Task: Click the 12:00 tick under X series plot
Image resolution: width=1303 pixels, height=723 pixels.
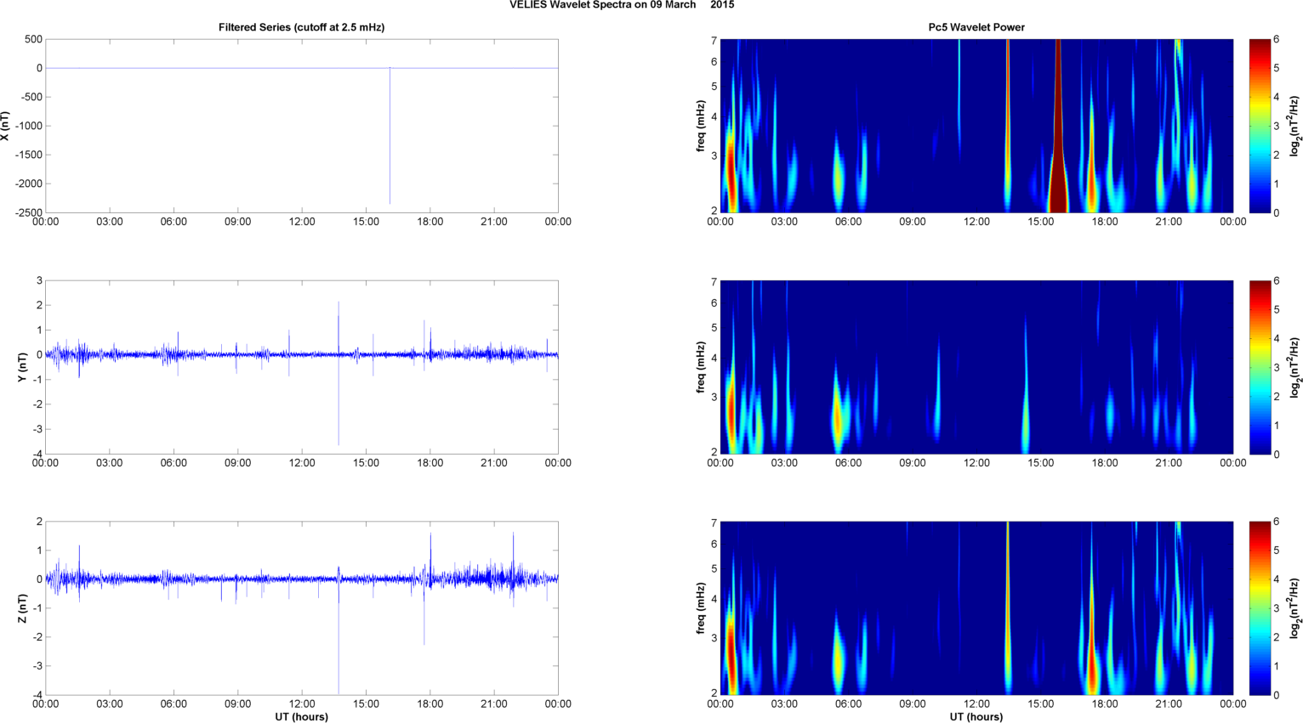Action: 302,222
